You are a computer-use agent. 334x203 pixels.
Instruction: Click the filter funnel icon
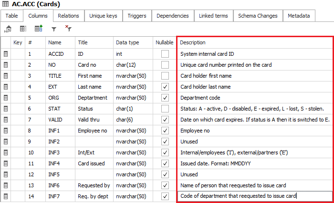54,29
